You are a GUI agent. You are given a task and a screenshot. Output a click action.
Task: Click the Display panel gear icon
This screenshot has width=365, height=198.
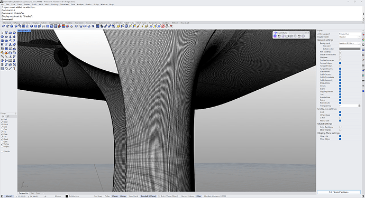pos(363,31)
